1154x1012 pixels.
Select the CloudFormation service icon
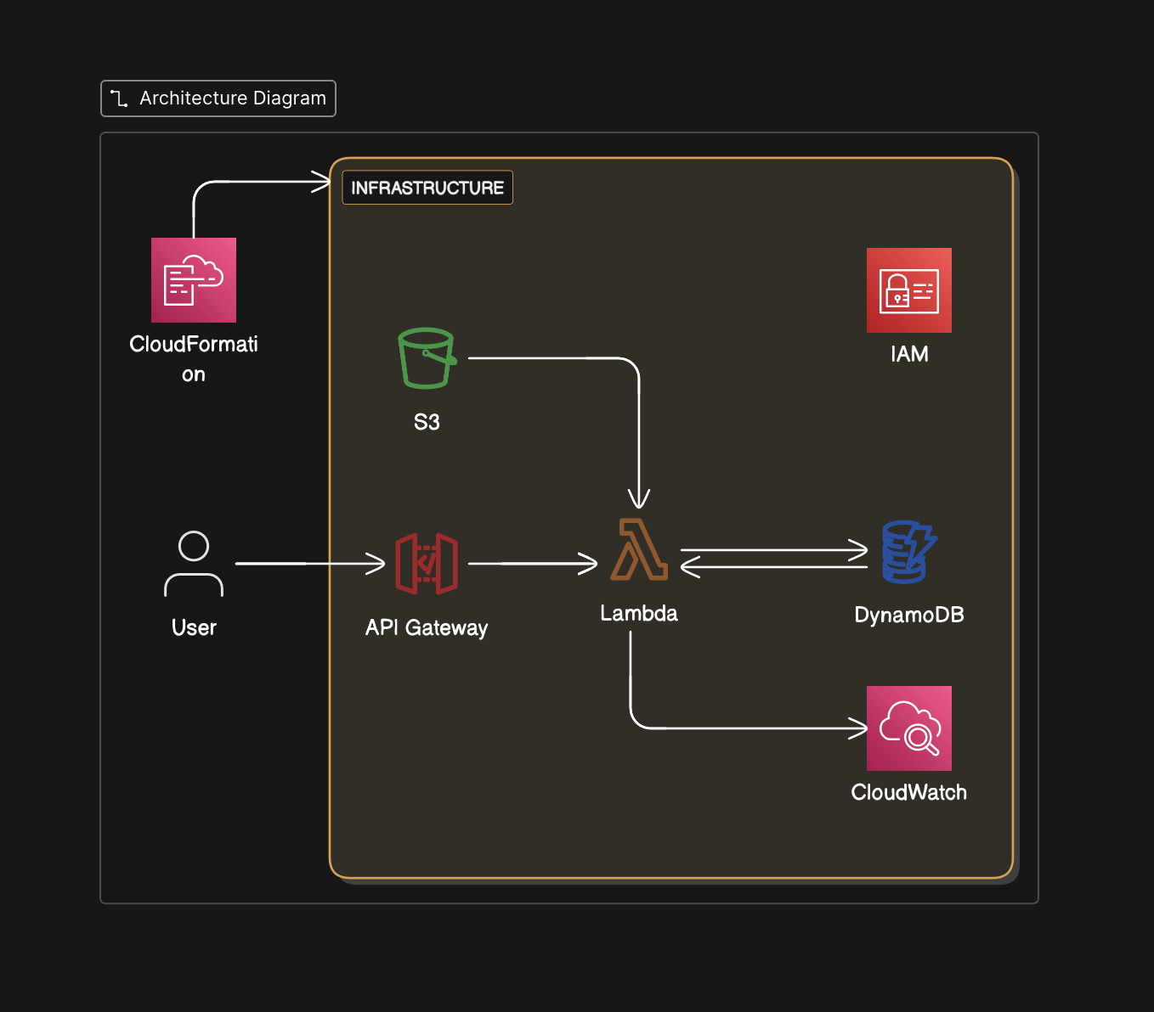pos(193,280)
